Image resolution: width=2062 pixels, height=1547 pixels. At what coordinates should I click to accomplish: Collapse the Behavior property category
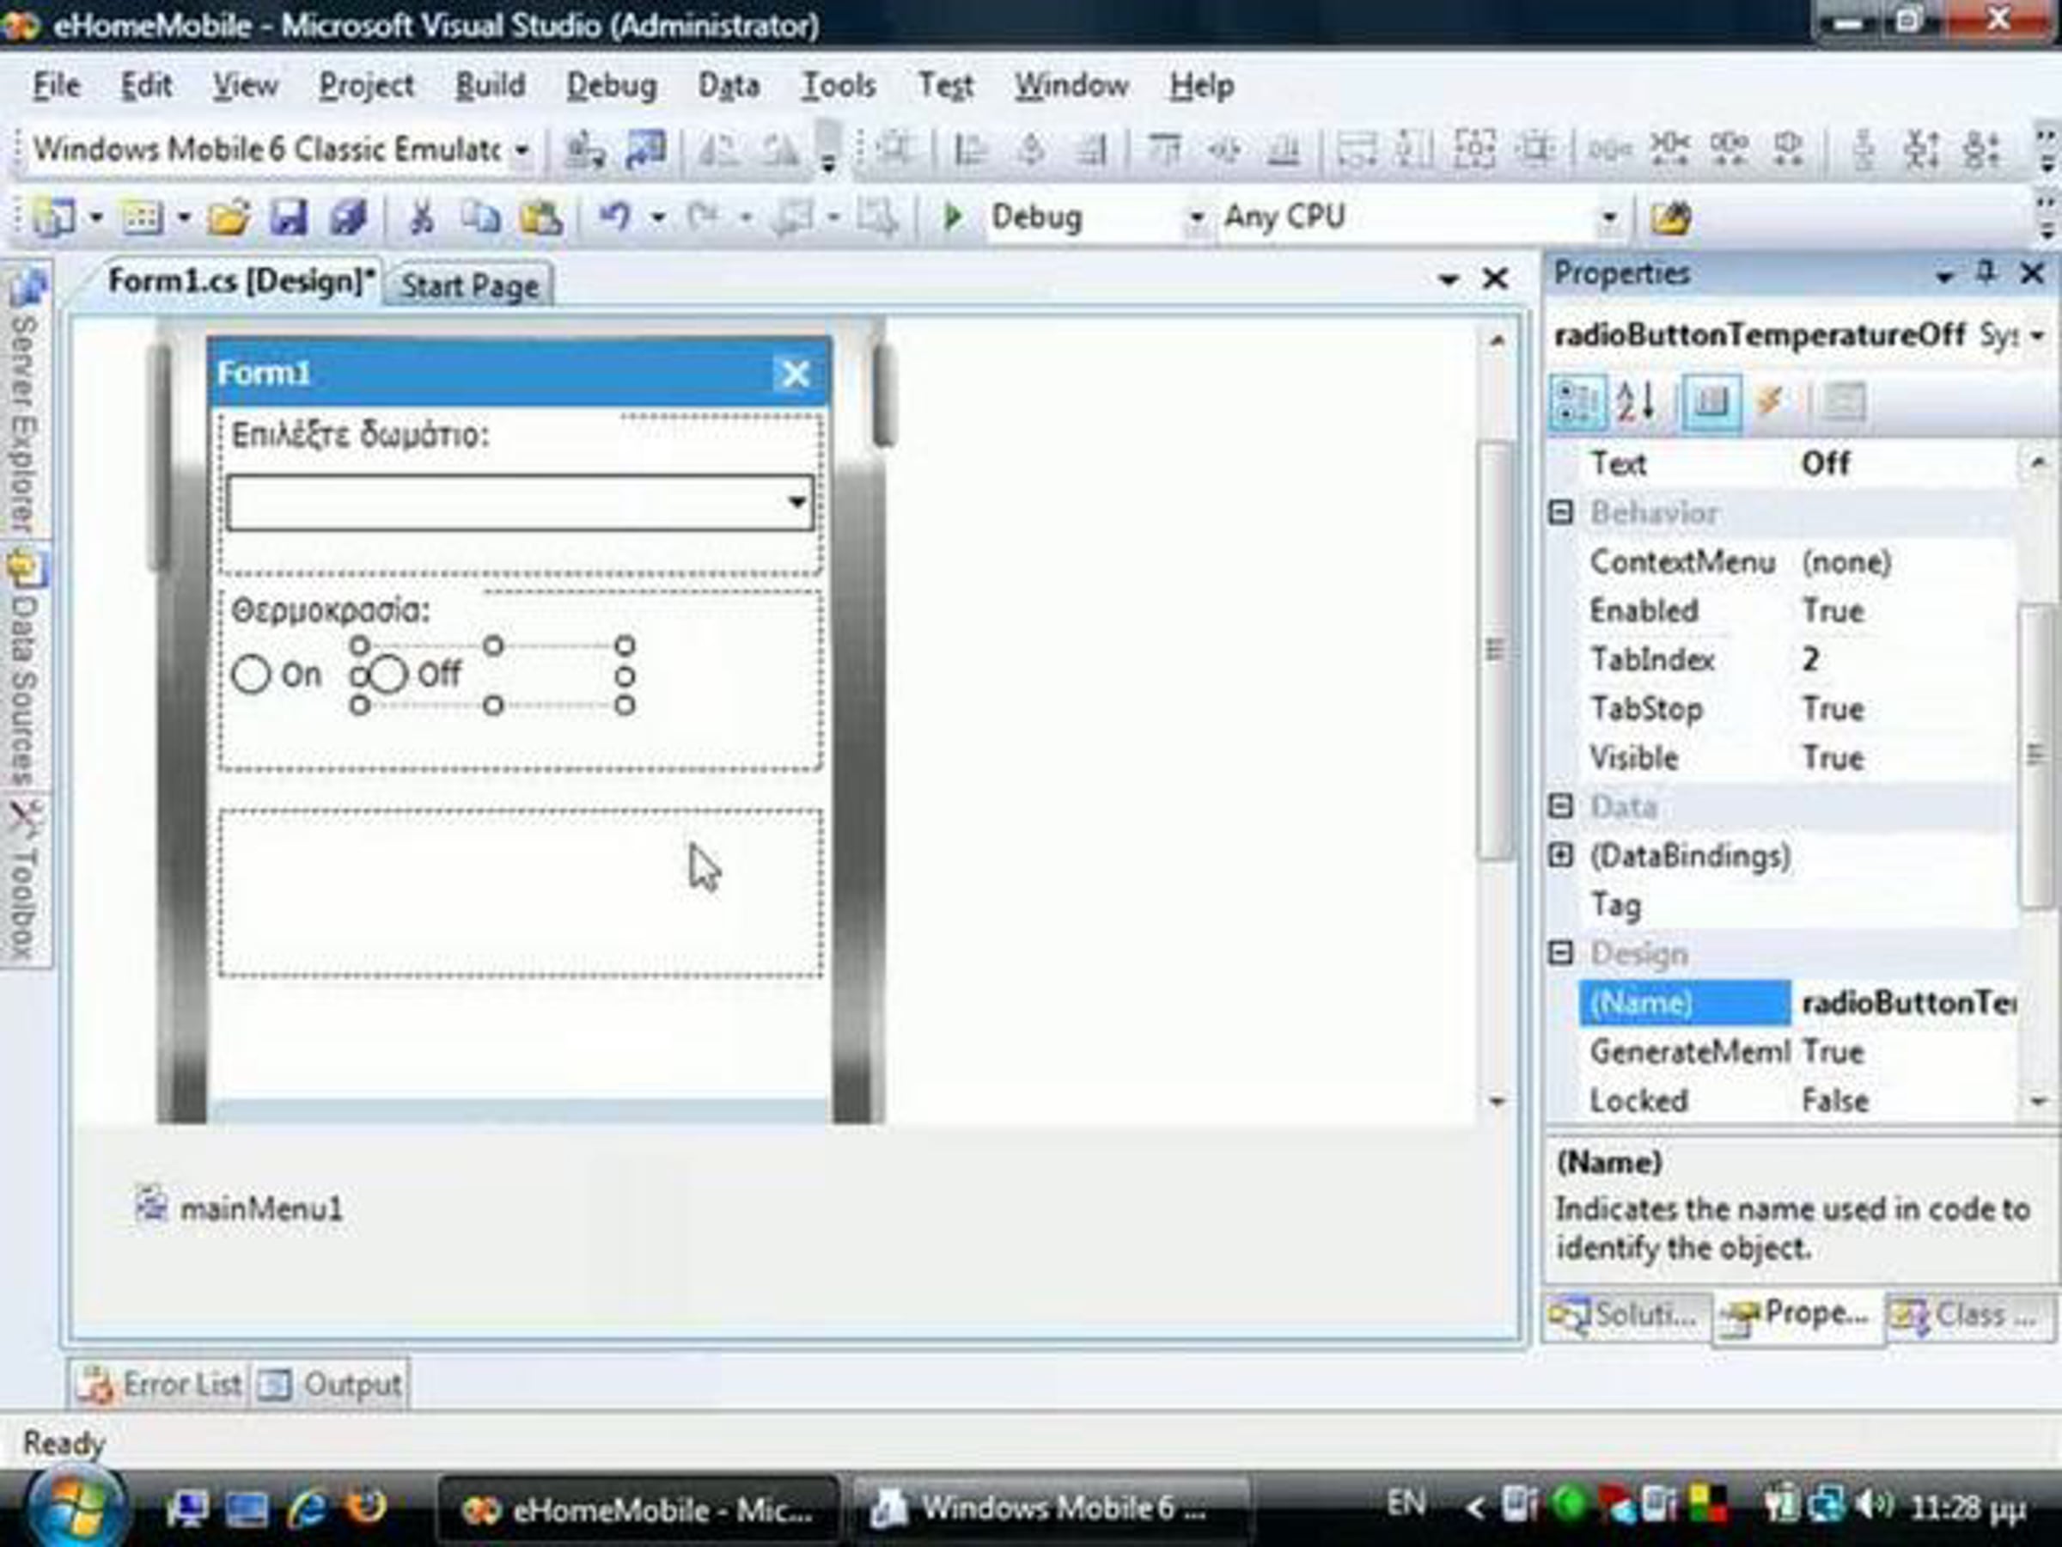(1561, 512)
